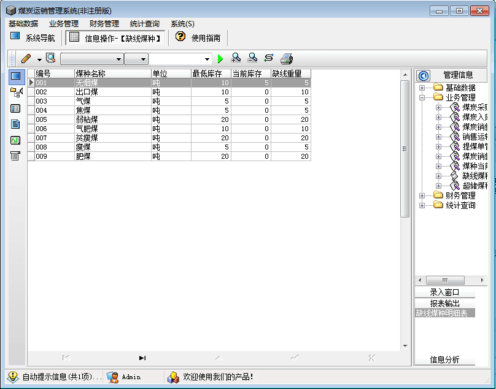Click the magnifier preview icon beside pencil

coord(51,58)
